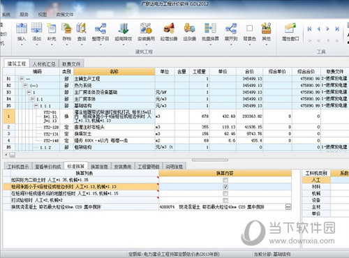Uncheck the 桩间净距小于4倍桩径 checkbox
The height and width of the screenshot is (258, 349).
(x=225, y=187)
